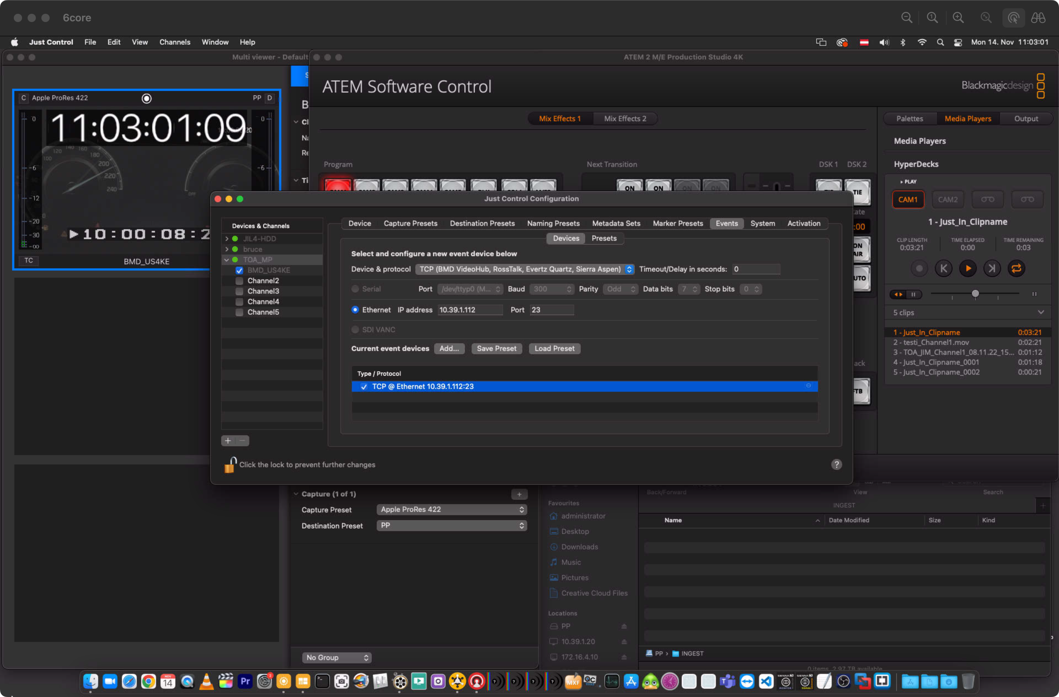Click the Save Preset button
The image size is (1059, 697).
pos(496,348)
